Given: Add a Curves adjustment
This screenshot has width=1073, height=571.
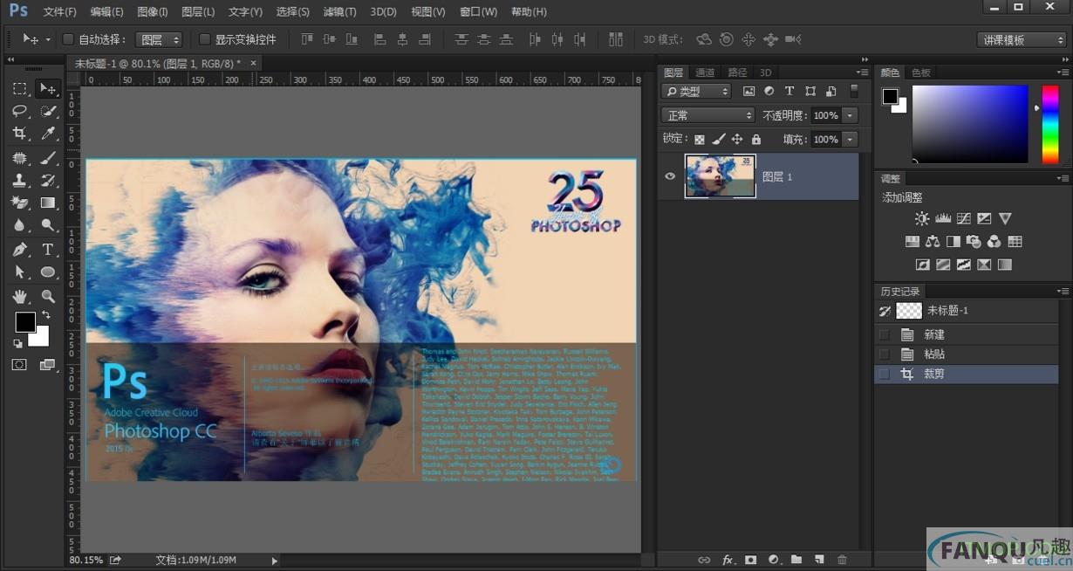Looking at the screenshot, I should click(x=964, y=218).
